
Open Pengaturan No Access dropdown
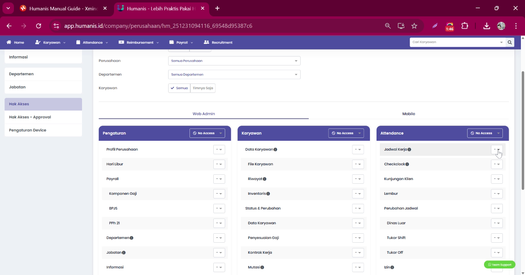[x=207, y=133]
